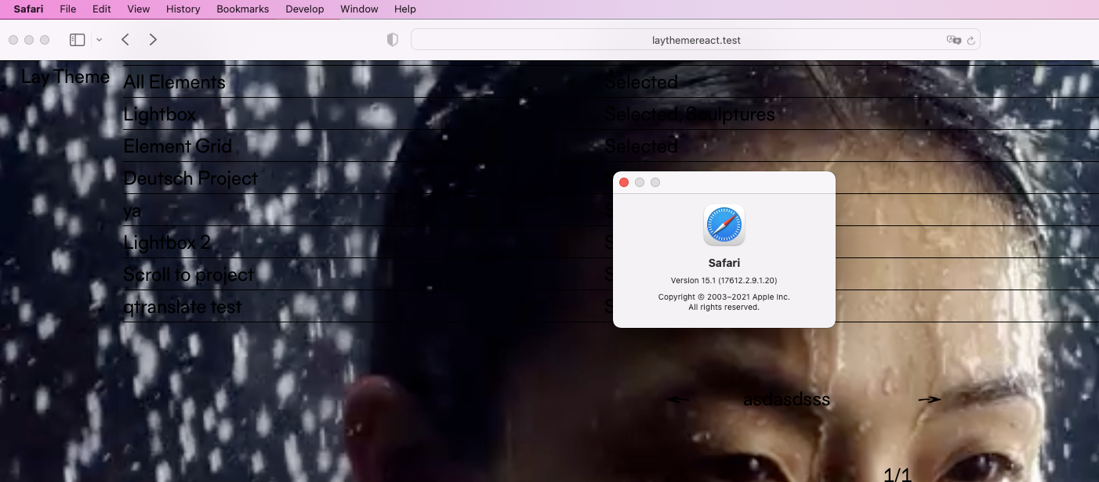Open the sidebar options chevron dropdown
Screen dimensions: 1099x482
[x=99, y=39]
